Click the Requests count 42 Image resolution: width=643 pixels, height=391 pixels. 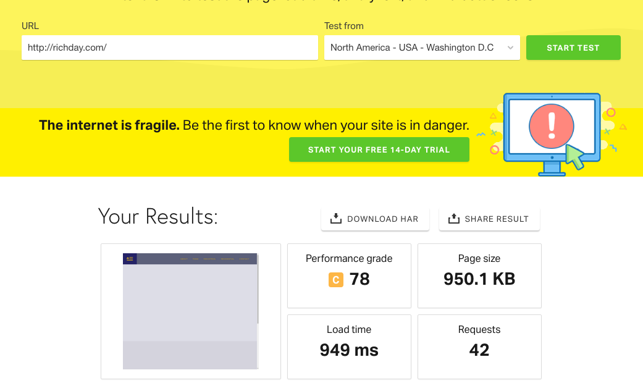coord(479,350)
